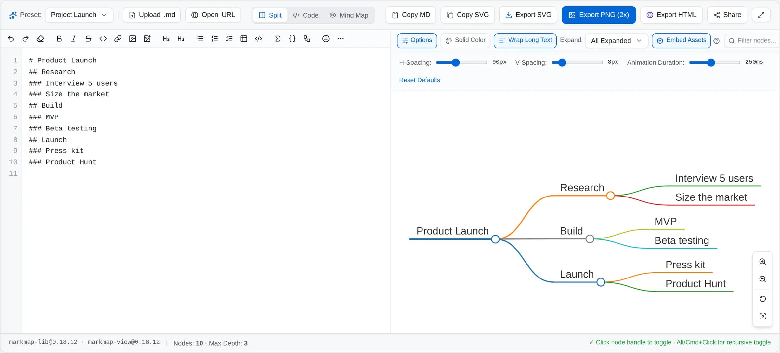Click the 'Interview 5 users' mind map node
The height and width of the screenshot is (353, 780).
tap(714, 178)
